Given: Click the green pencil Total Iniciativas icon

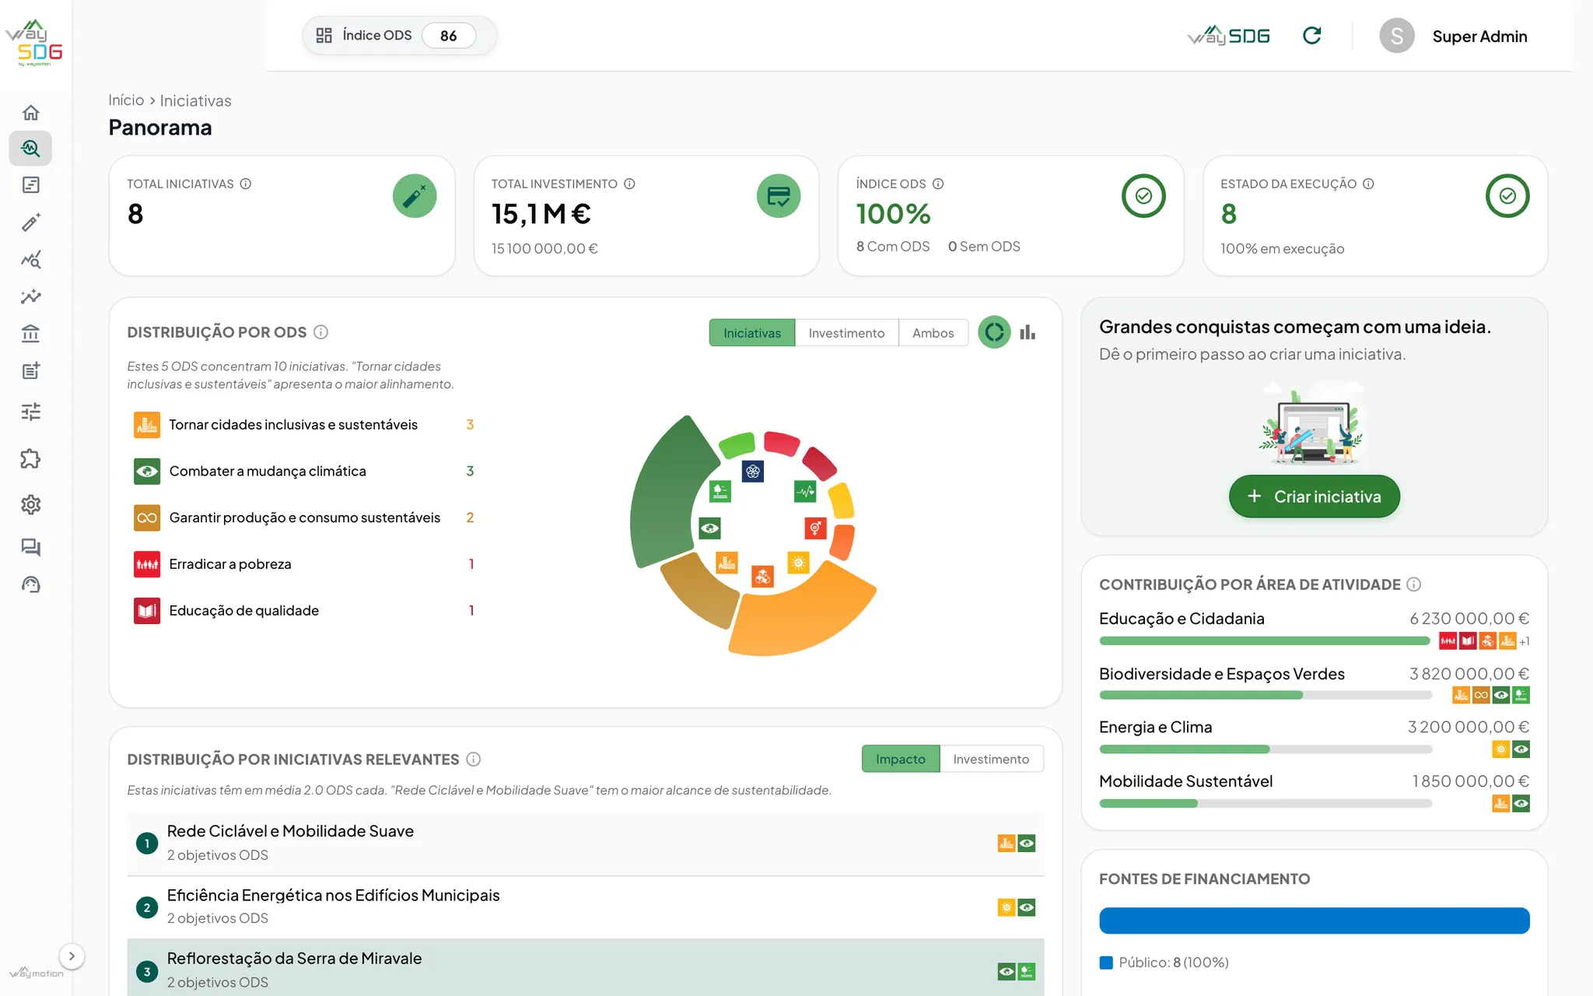Looking at the screenshot, I should coord(415,196).
